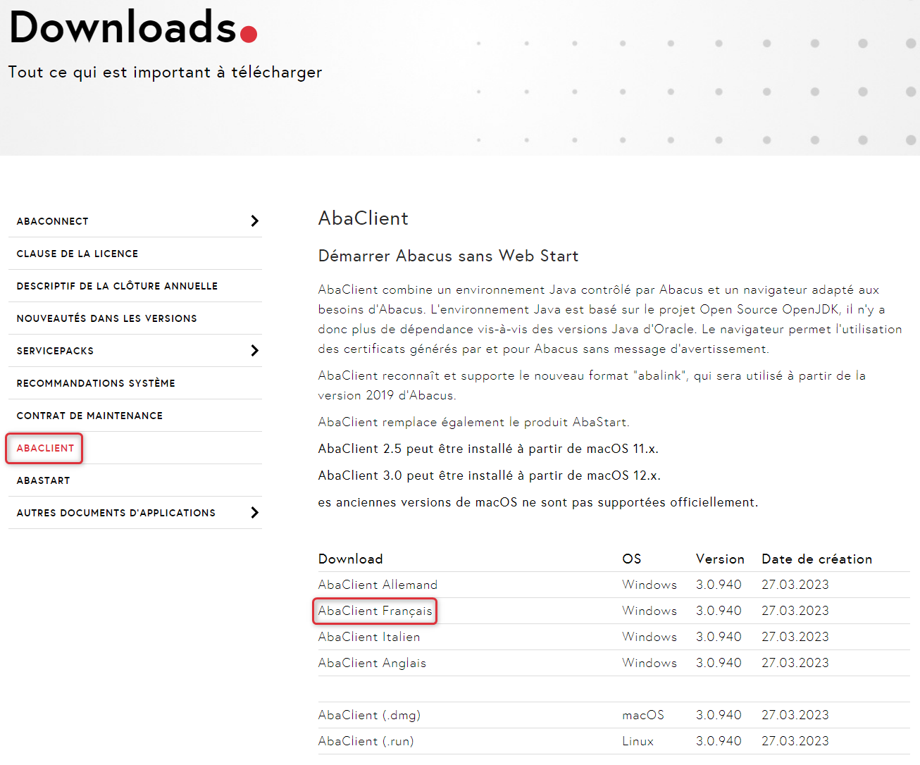Click Windows cell in AbaClient Allemand row
920x765 pixels.
pyautogui.click(x=649, y=585)
